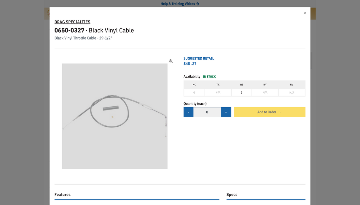Click the NV availability N/A cell
This screenshot has height=205, width=360.
pyautogui.click(x=292, y=93)
